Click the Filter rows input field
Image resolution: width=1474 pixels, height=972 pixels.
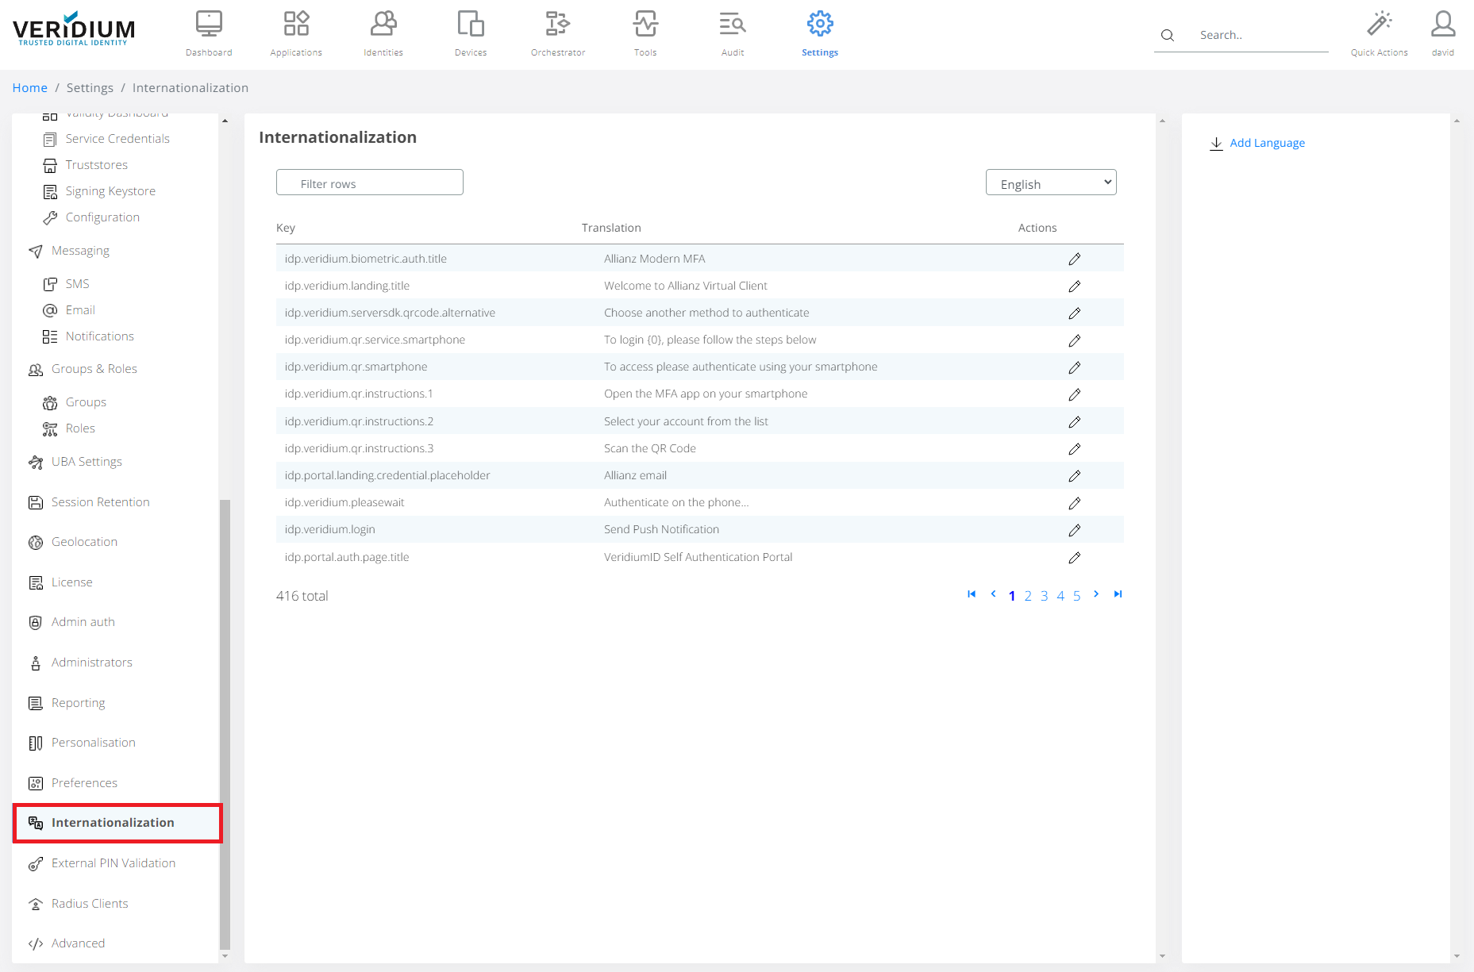(x=370, y=183)
